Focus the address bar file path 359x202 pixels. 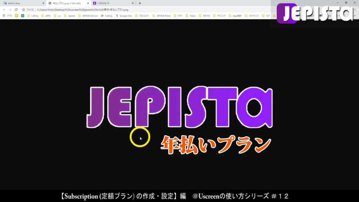click(x=83, y=10)
